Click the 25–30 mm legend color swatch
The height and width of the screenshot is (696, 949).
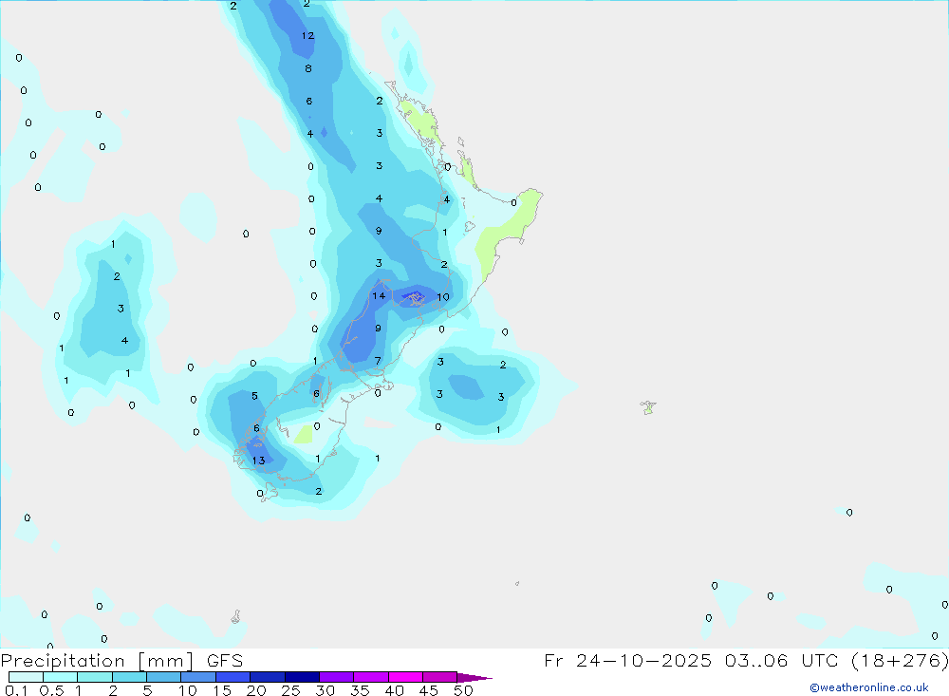[302, 677]
